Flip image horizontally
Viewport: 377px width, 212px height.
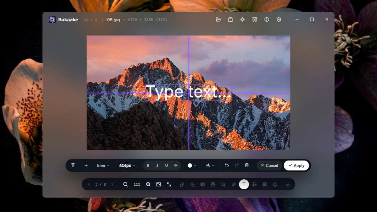(x=203, y=184)
